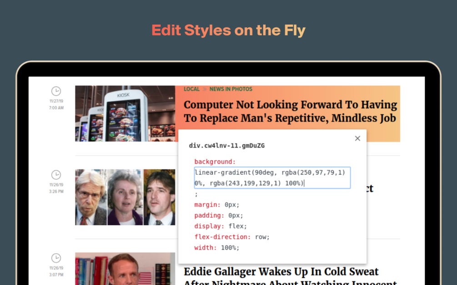Click the Eddie Gallager article thumbnail
The width and height of the screenshot is (457, 285).
(125, 269)
